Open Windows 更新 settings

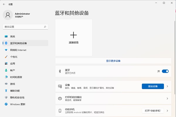click(26, 104)
